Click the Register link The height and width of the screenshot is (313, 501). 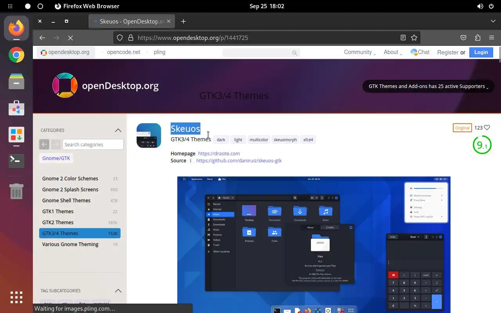pyautogui.click(x=448, y=52)
